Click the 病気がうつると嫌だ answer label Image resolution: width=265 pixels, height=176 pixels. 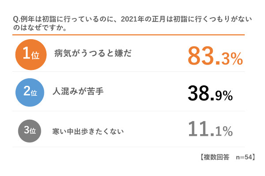coord(93,53)
